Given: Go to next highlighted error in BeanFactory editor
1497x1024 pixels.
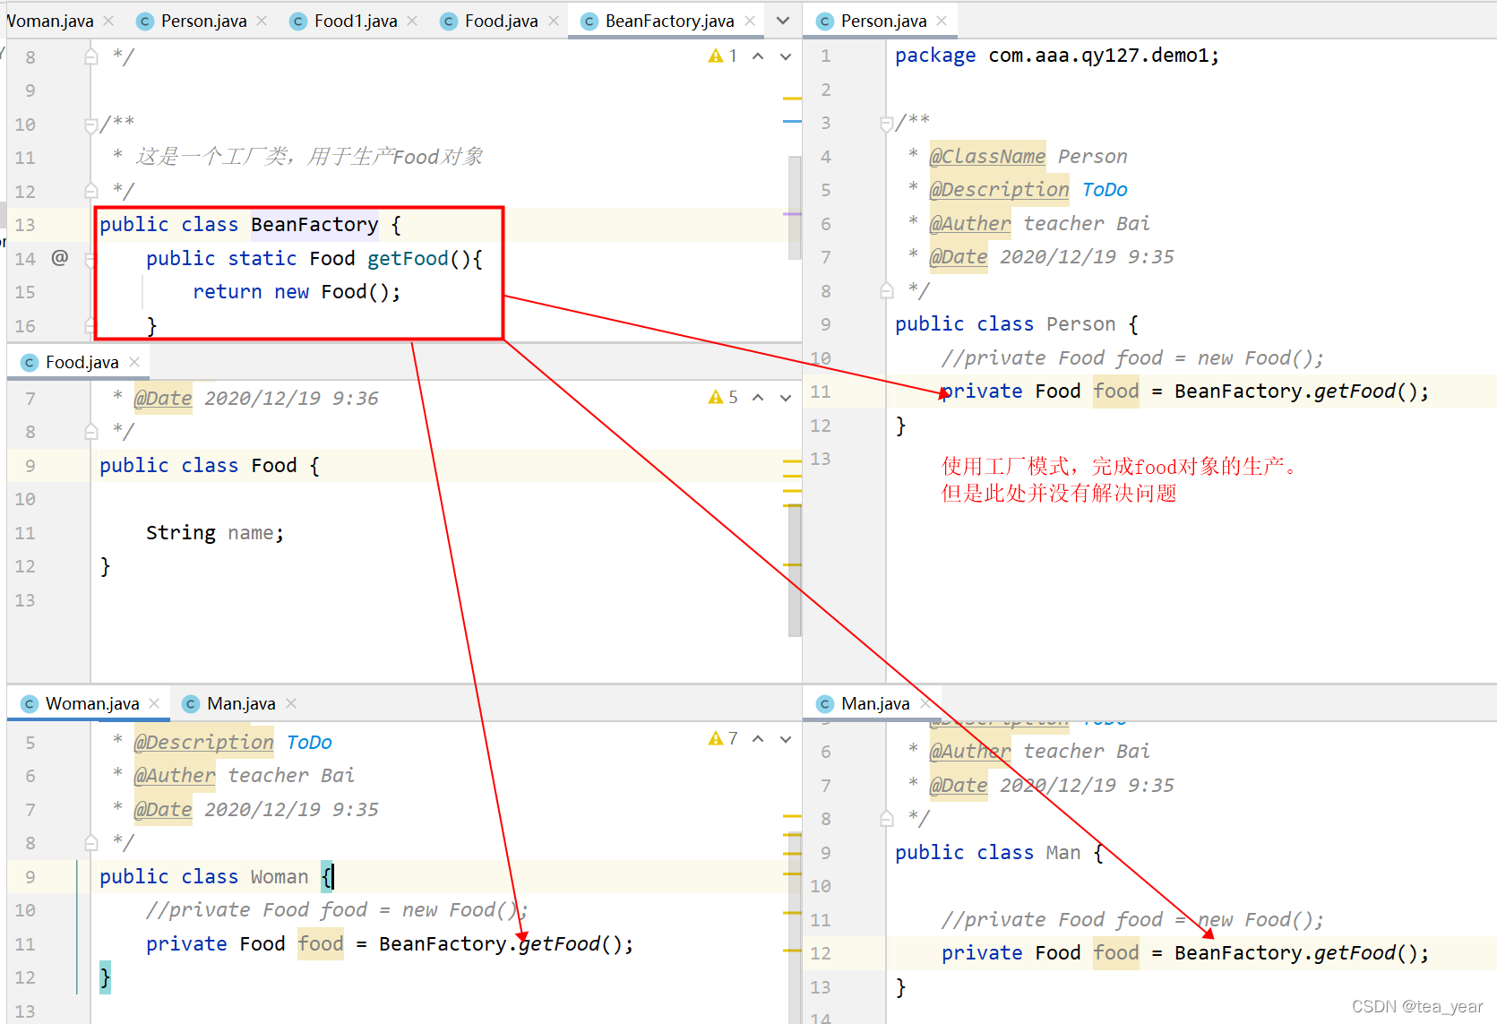Looking at the screenshot, I should point(786,56).
